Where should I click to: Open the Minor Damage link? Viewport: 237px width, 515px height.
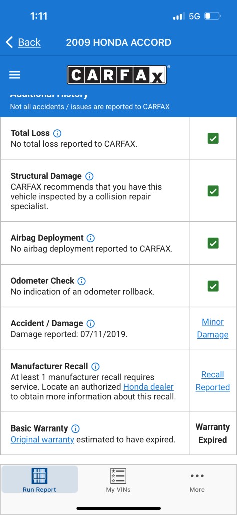213,328
